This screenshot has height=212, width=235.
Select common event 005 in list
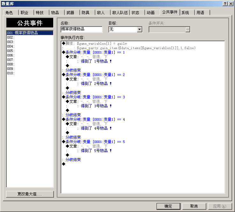click(30, 51)
